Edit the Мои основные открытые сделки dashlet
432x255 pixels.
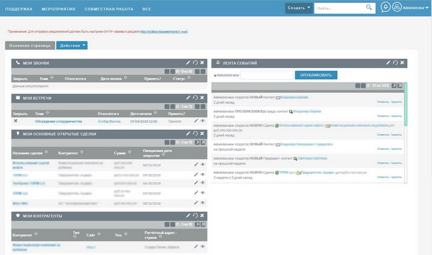(188, 133)
